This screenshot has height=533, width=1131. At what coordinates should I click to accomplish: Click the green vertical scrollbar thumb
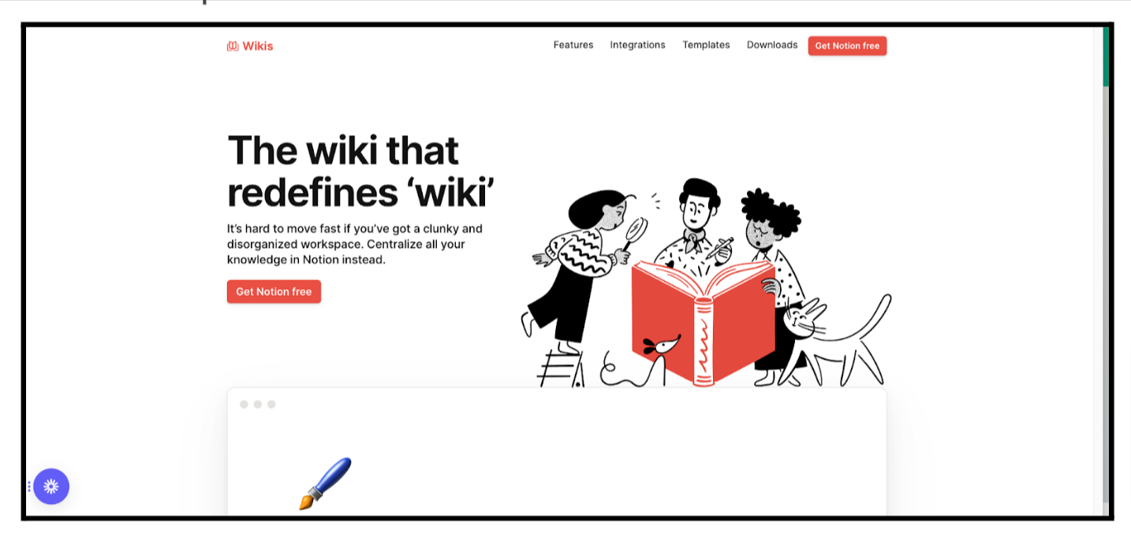point(1106,57)
